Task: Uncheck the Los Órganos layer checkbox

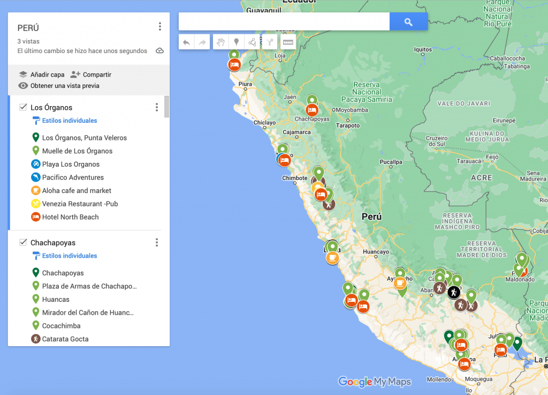Action: point(23,107)
